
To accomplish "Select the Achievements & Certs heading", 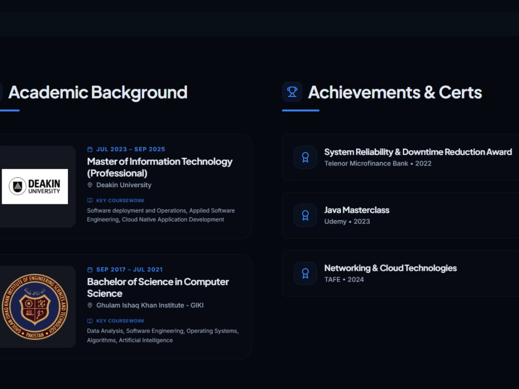I will click(x=395, y=92).
